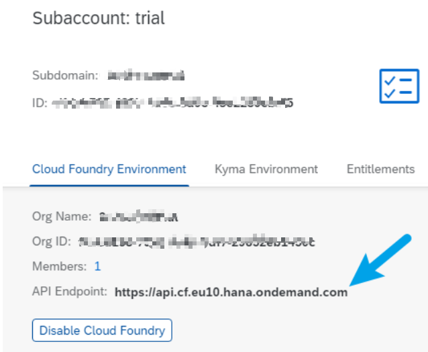Select the blurred Org Name value

tap(139, 217)
